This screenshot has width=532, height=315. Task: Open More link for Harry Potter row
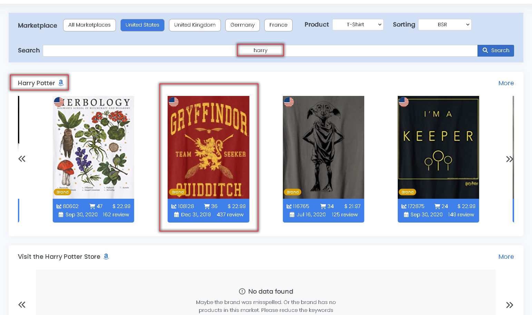click(x=506, y=83)
